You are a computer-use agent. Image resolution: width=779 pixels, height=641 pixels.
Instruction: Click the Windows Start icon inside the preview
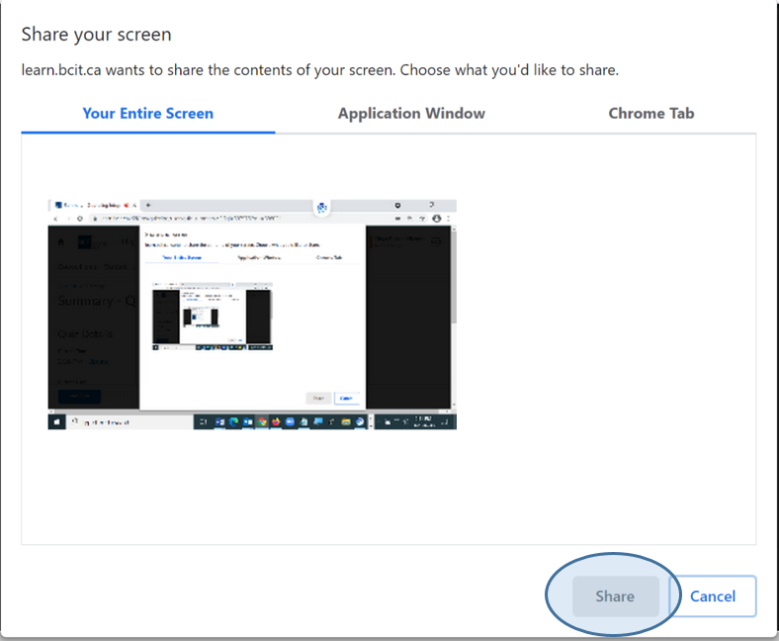click(56, 421)
